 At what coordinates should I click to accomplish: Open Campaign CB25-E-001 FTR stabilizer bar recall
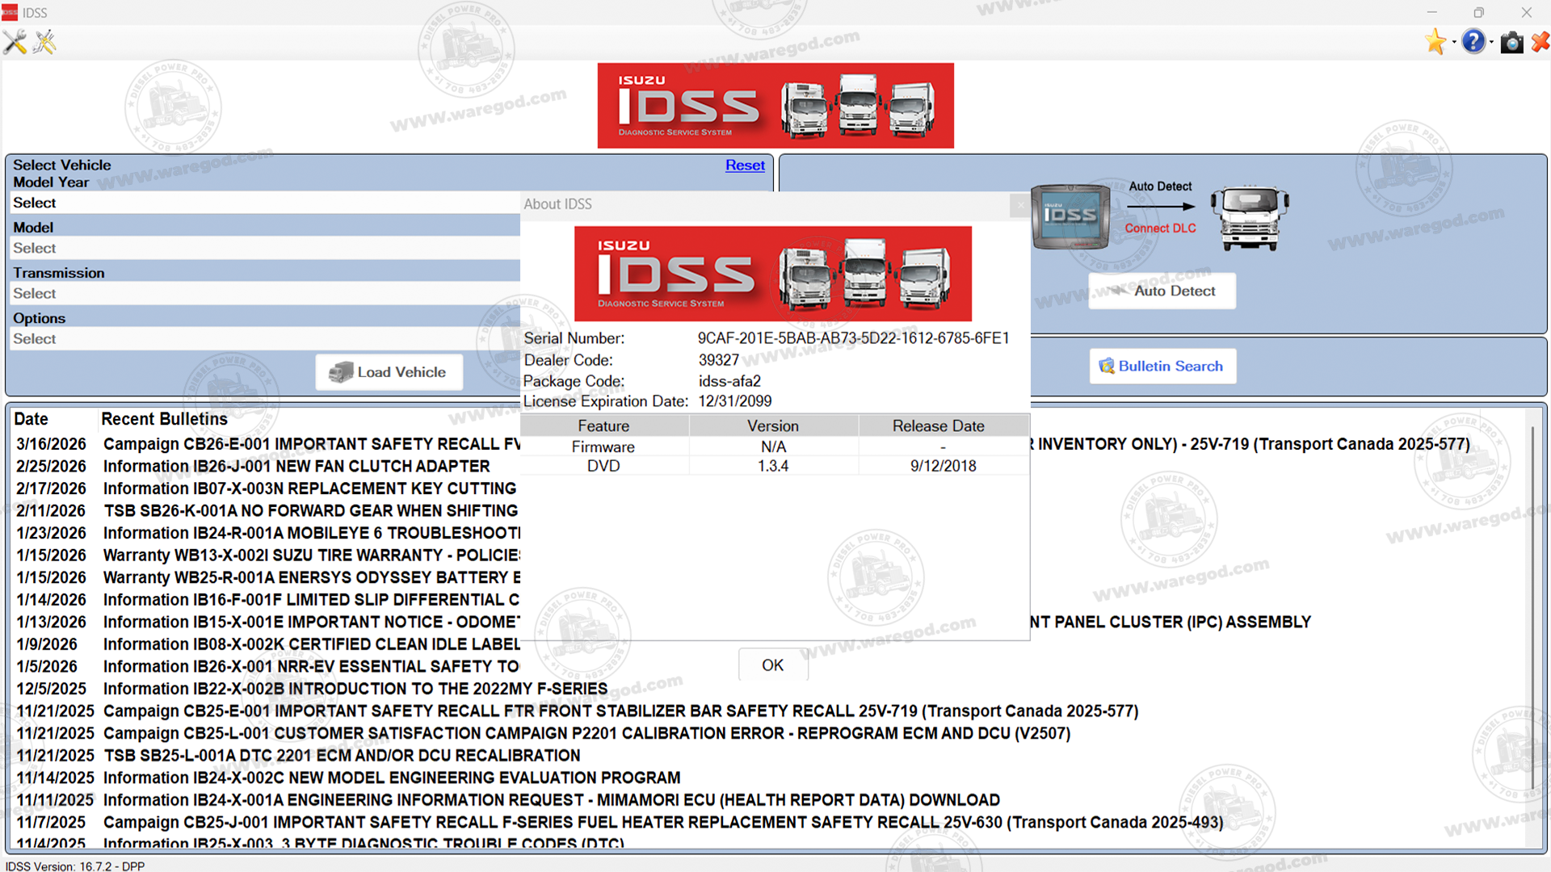577,711
